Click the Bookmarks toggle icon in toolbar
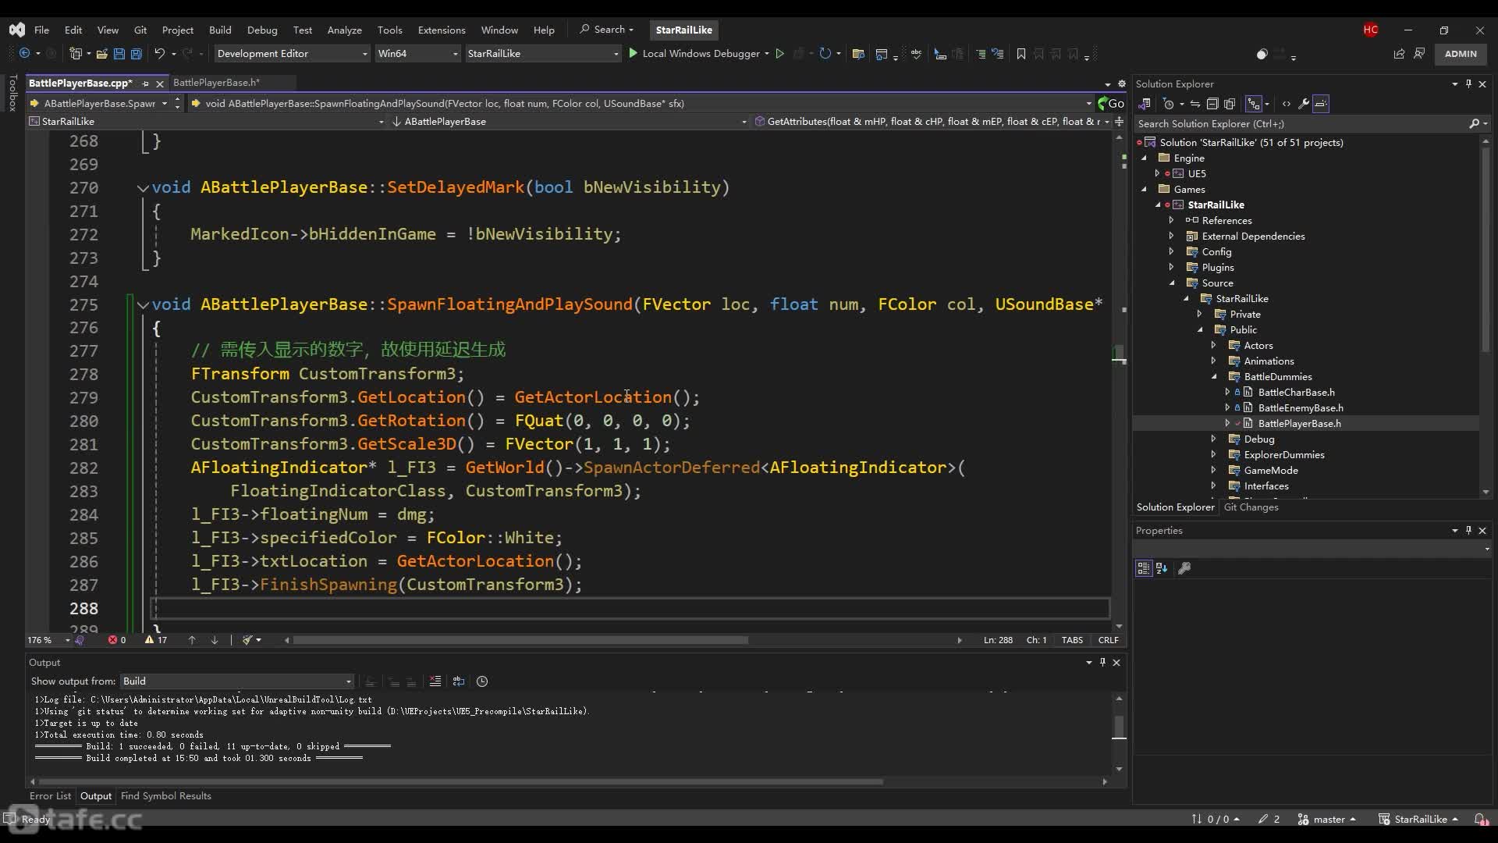Screen dimensions: 1498x843 (1021, 54)
